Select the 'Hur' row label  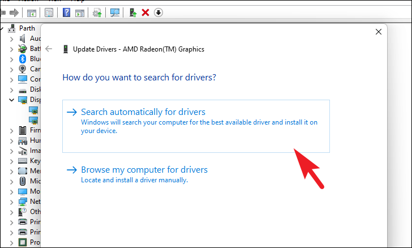[35, 140]
